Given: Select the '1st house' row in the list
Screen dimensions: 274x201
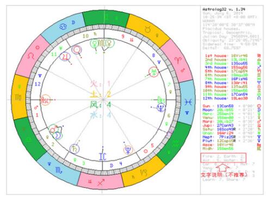Looking at the screenshot, I should pos(226,55).
